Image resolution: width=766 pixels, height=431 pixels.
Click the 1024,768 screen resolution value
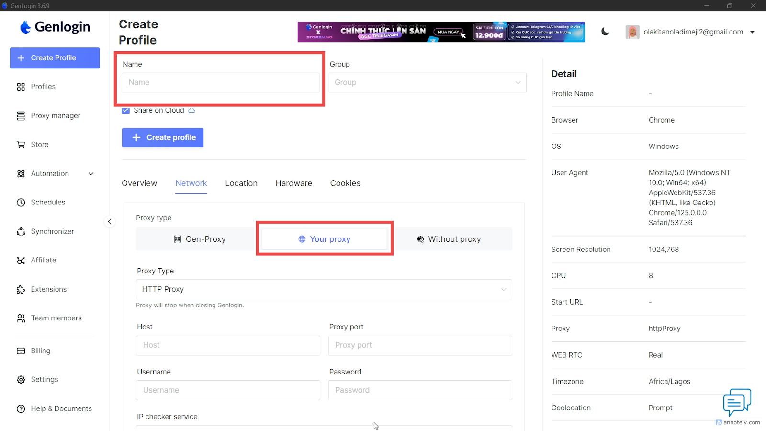click(x=664, y=250)
